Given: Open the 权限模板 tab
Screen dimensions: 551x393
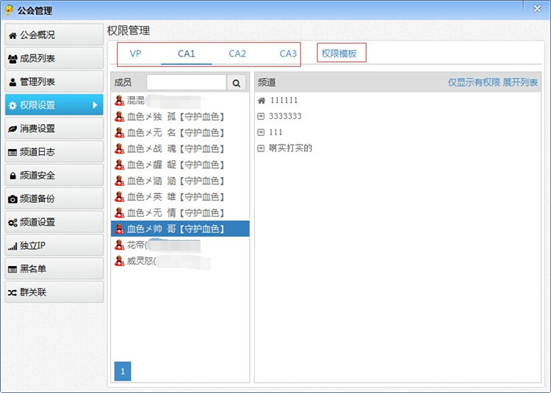Looking at the screenshot, I should pos(339,54).
